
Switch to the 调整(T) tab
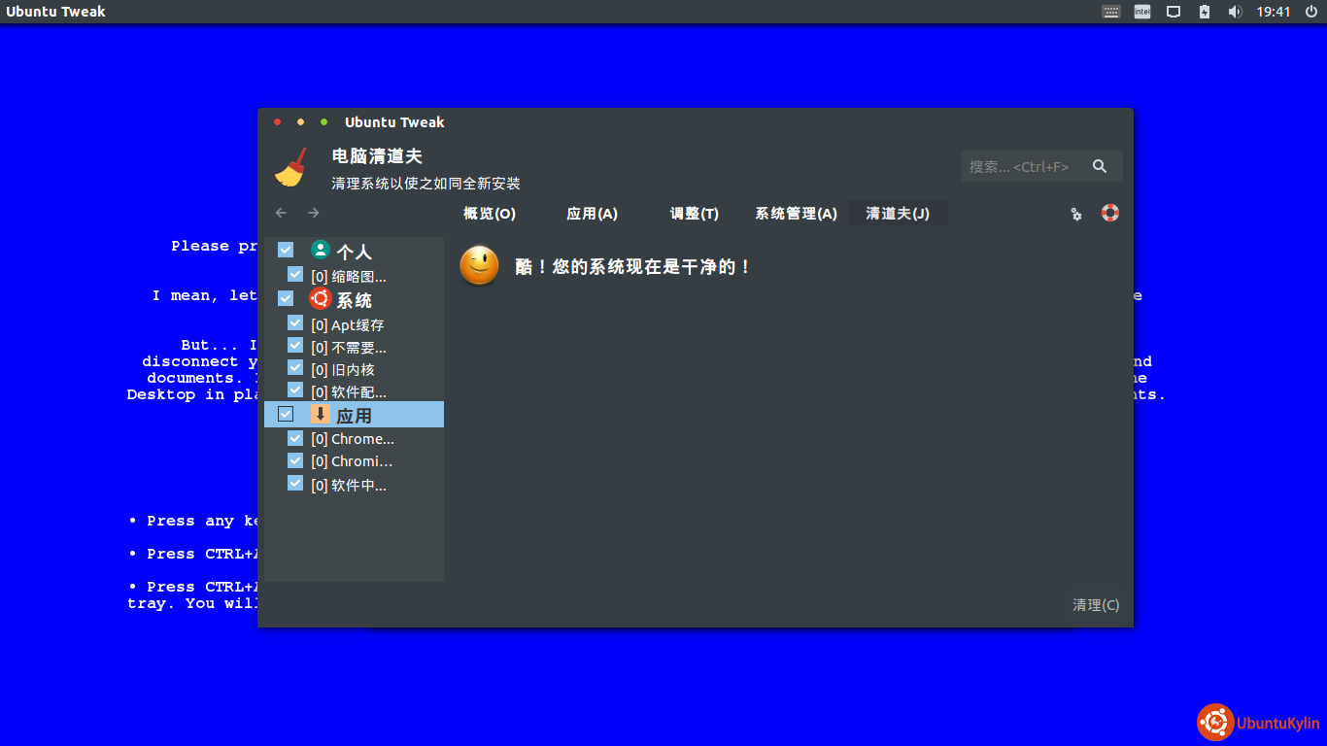[x=695, y=214]
